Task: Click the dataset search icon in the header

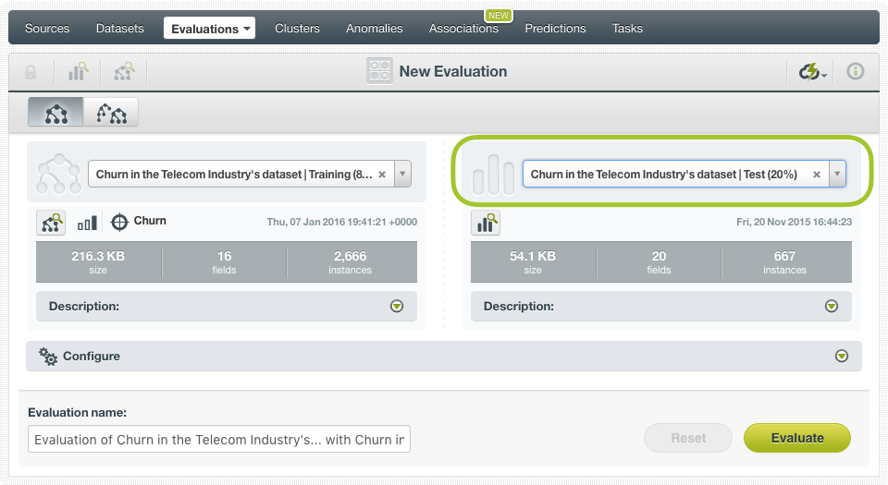Action: pyautogui.click(x=78, y=72)
